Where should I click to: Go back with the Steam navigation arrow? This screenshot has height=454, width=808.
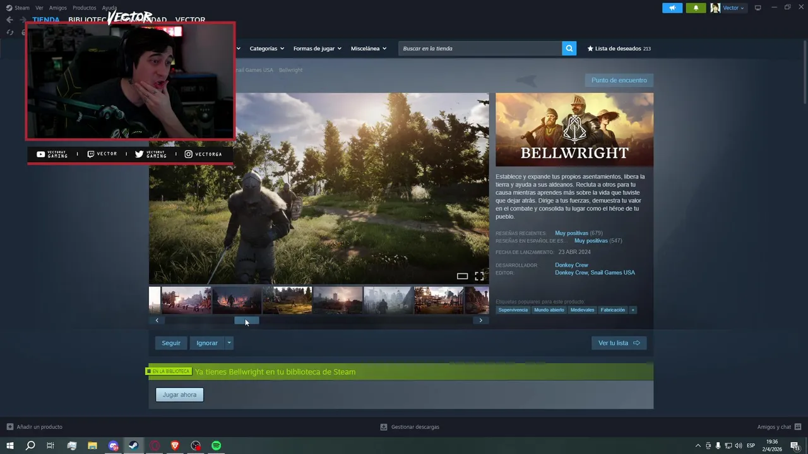click(9, 20)
